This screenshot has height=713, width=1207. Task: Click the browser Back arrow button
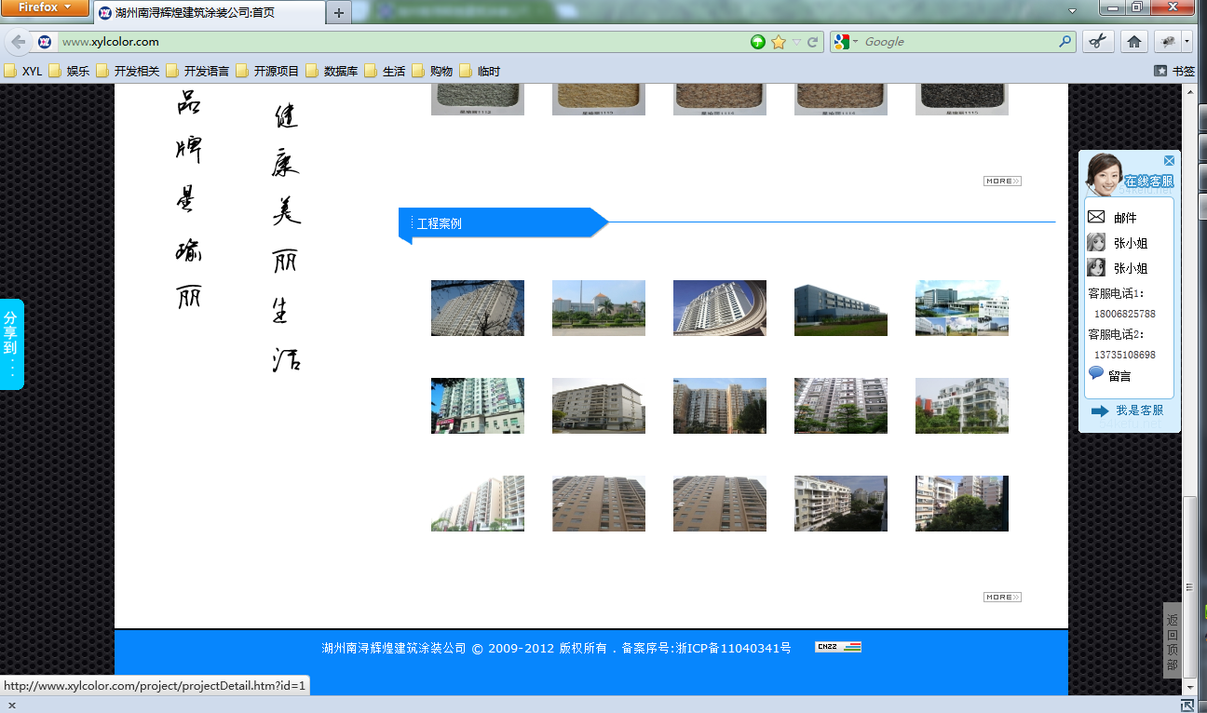click(19, 42)
